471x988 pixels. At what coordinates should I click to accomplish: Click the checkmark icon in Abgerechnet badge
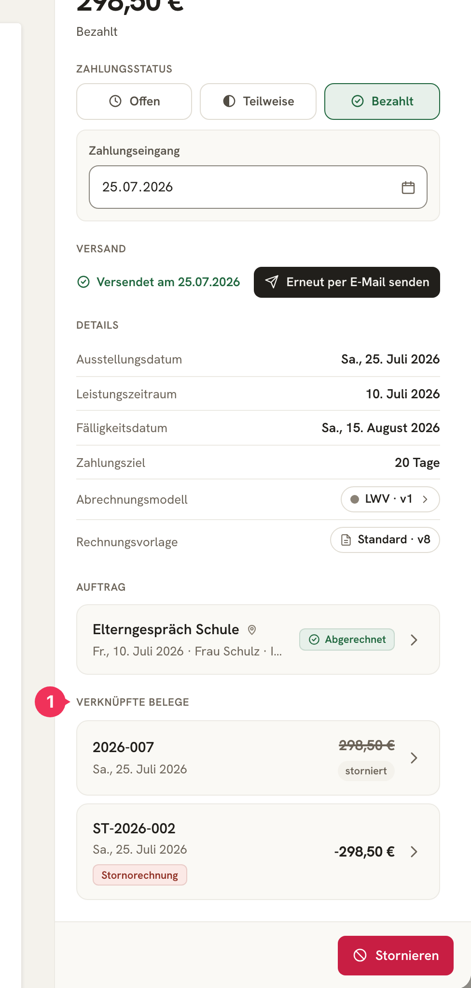coord(314,639)
